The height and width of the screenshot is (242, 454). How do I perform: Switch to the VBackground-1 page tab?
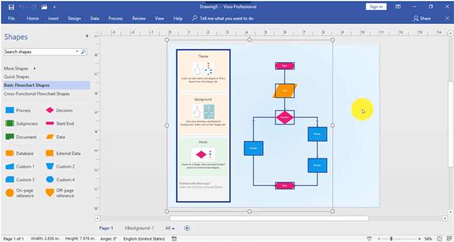click(139, 228)
